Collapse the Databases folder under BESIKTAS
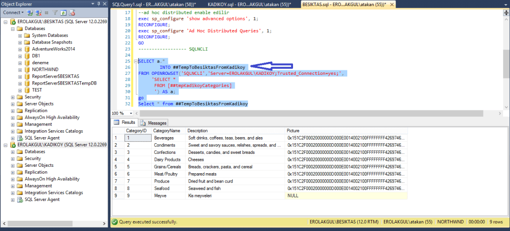Screen dimensions: 510x231 [x=13, y=29]
